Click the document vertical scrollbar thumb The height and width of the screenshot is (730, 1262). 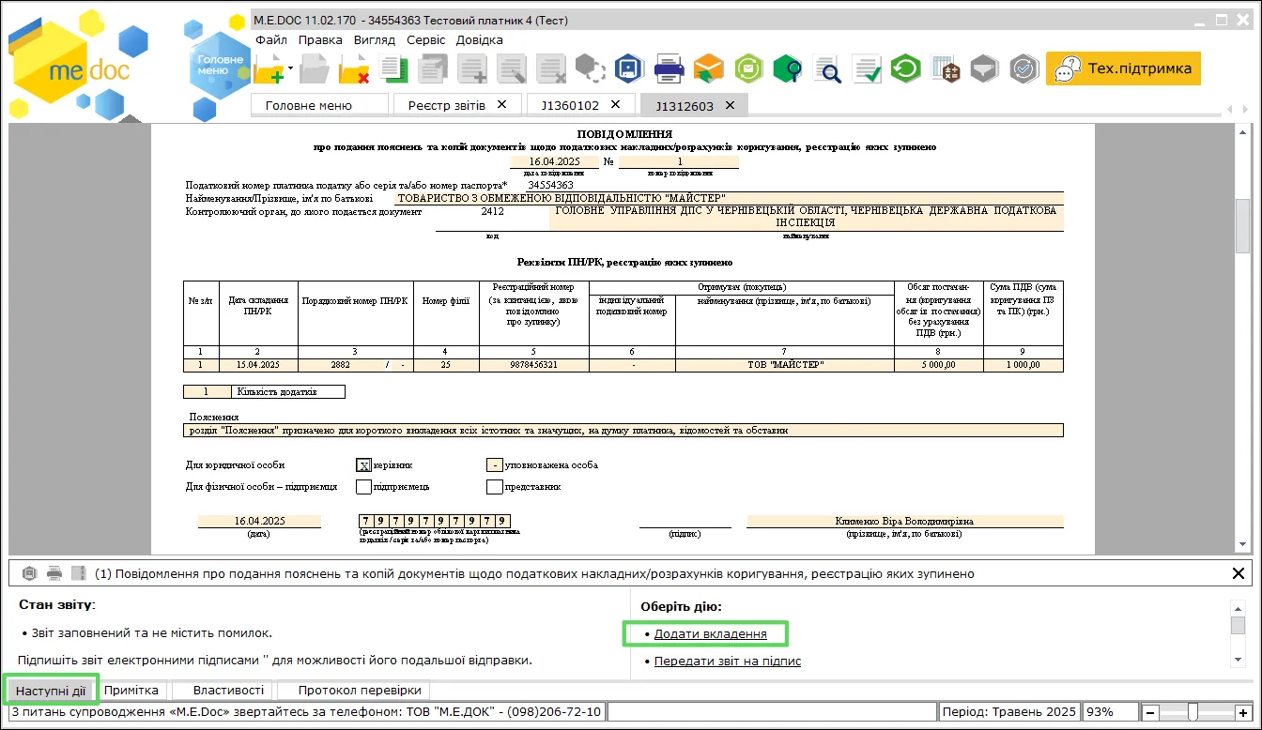point(1242,225)
